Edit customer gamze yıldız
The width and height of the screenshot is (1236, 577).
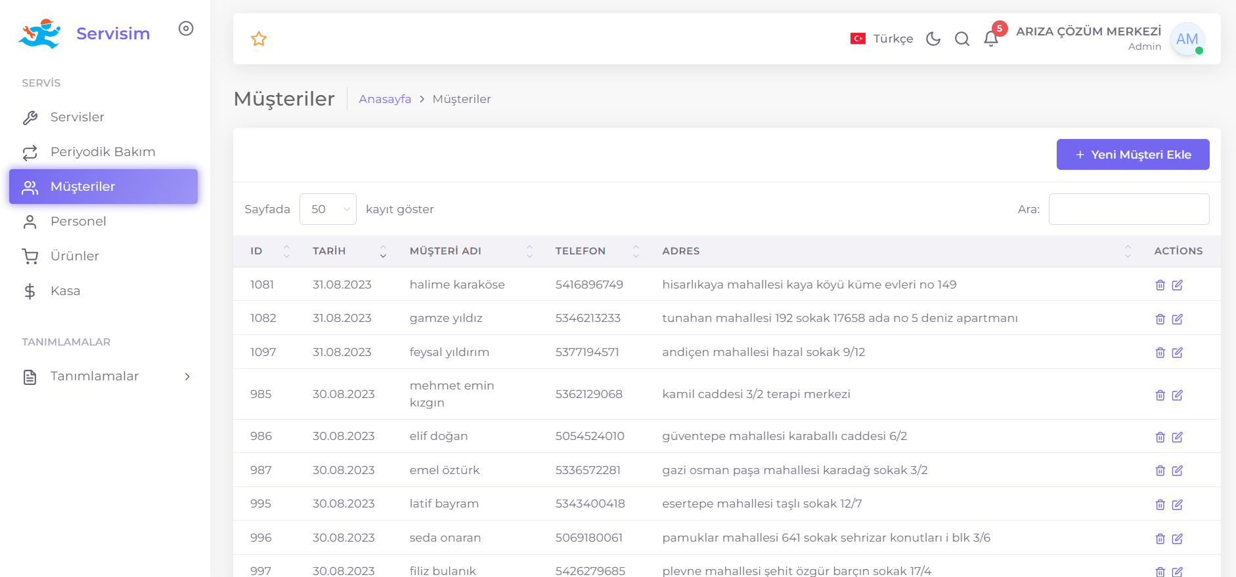(1178, 319)
